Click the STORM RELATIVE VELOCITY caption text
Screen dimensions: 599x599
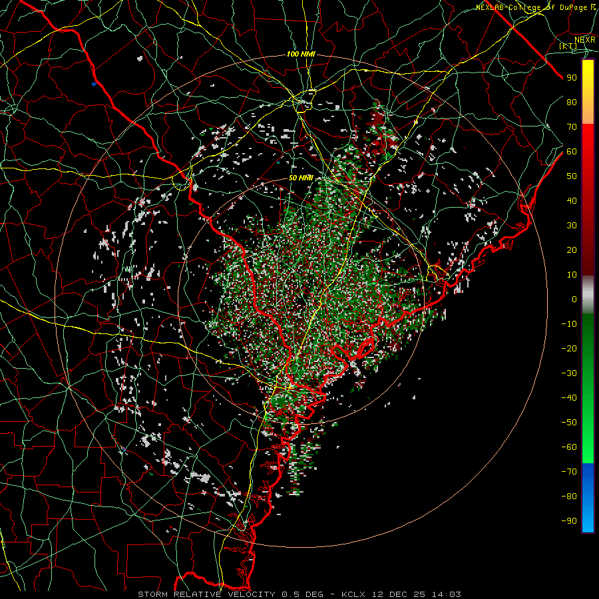206,594
